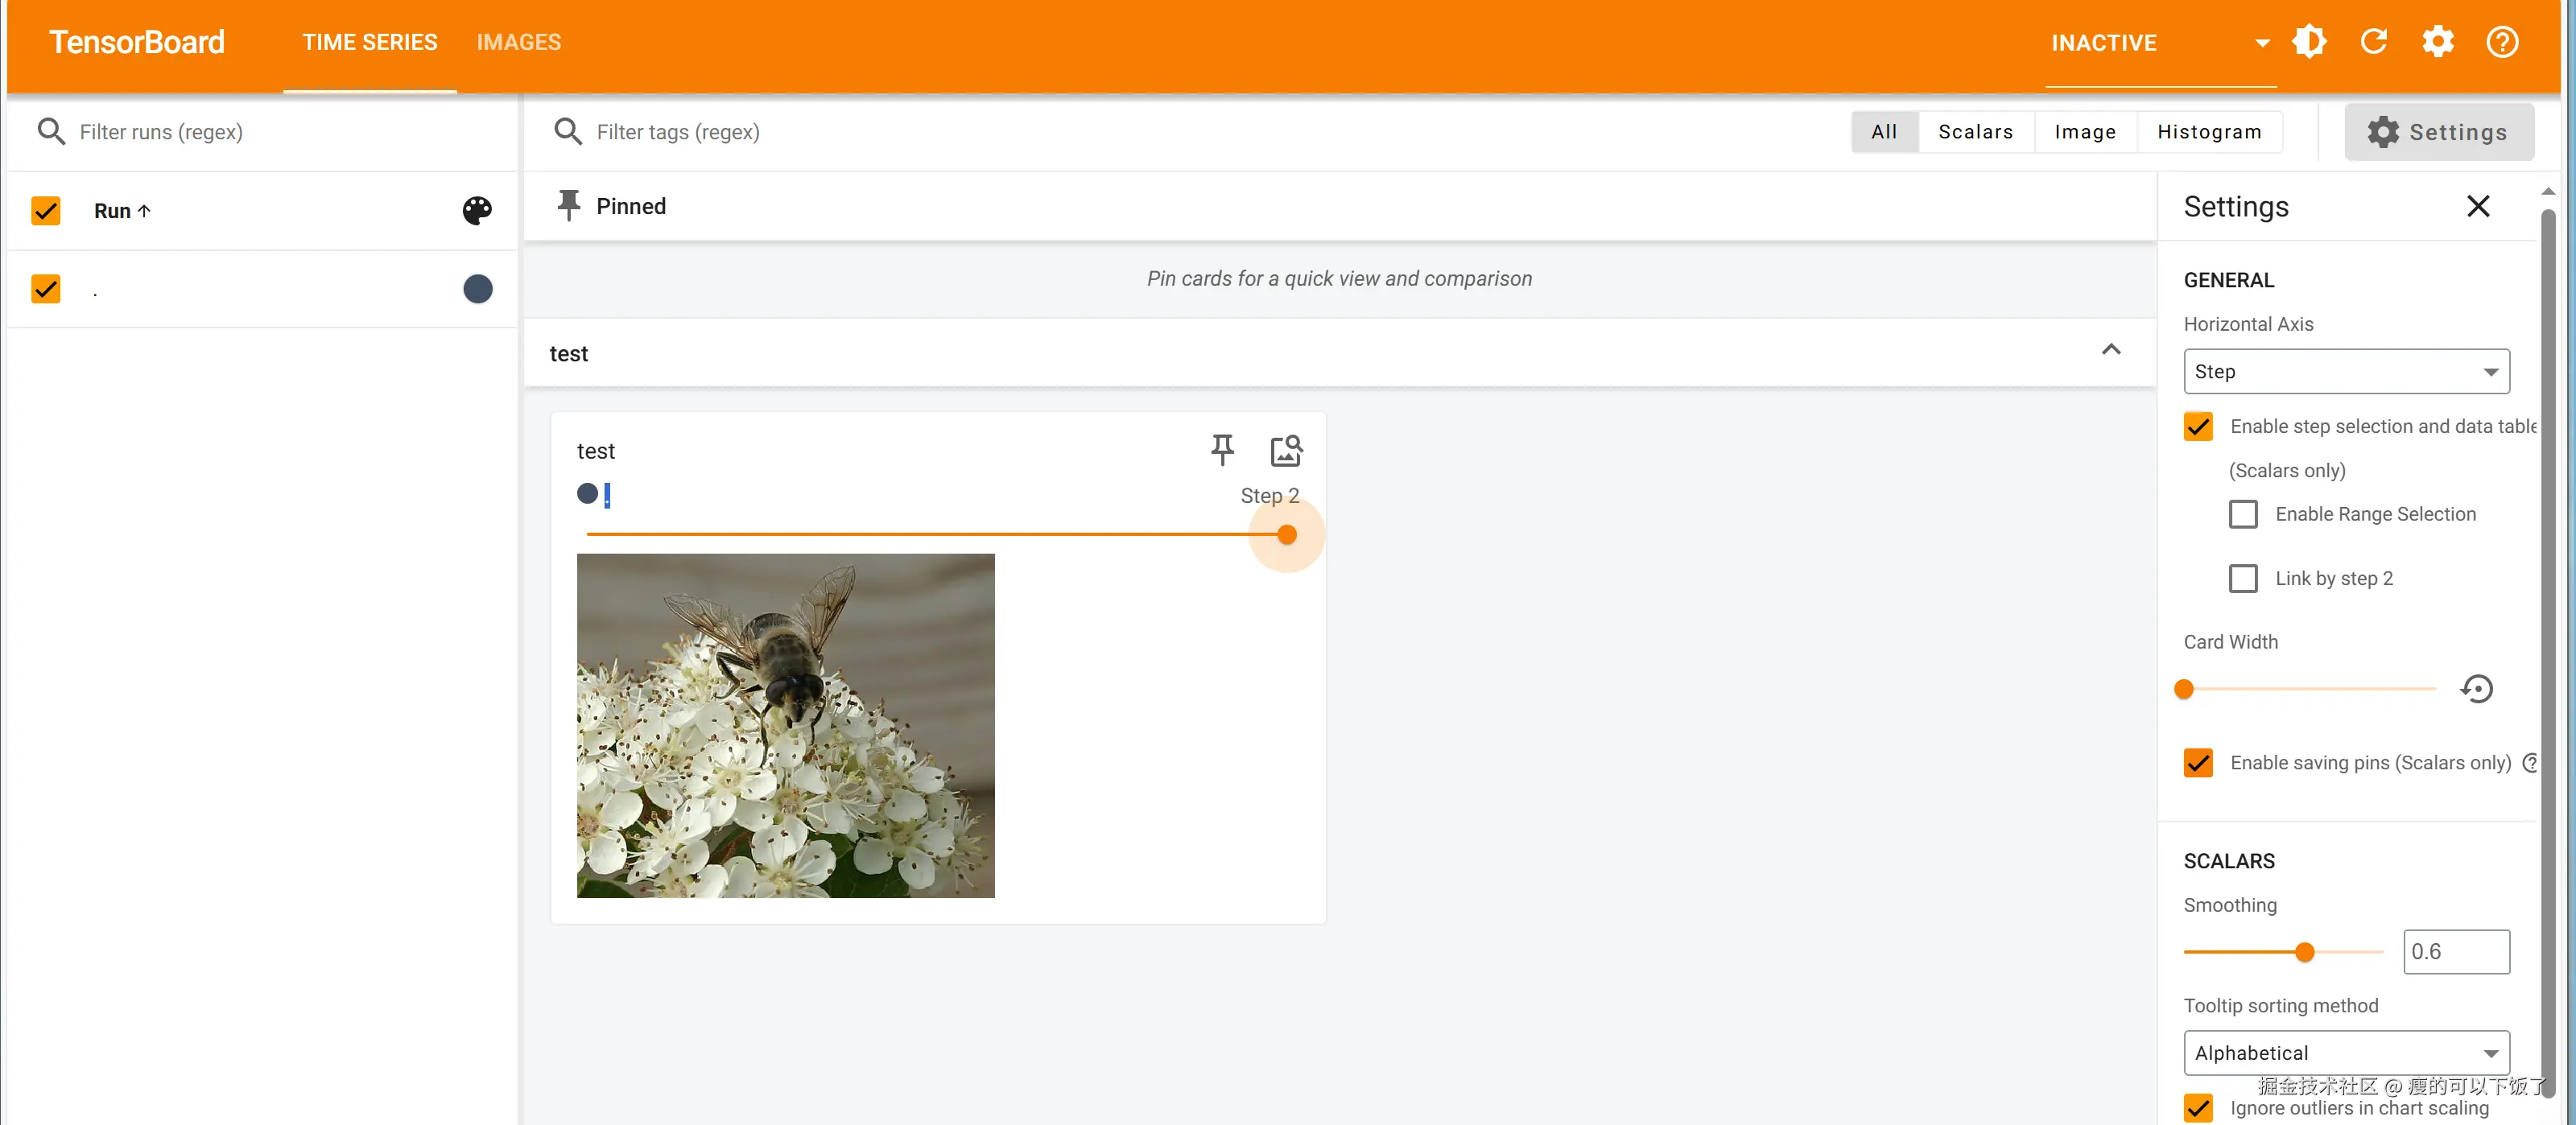Open the run color palette icon

coord(477,210)
